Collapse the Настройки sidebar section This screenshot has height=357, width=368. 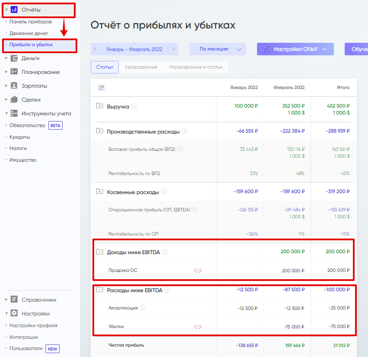(6, 313)
